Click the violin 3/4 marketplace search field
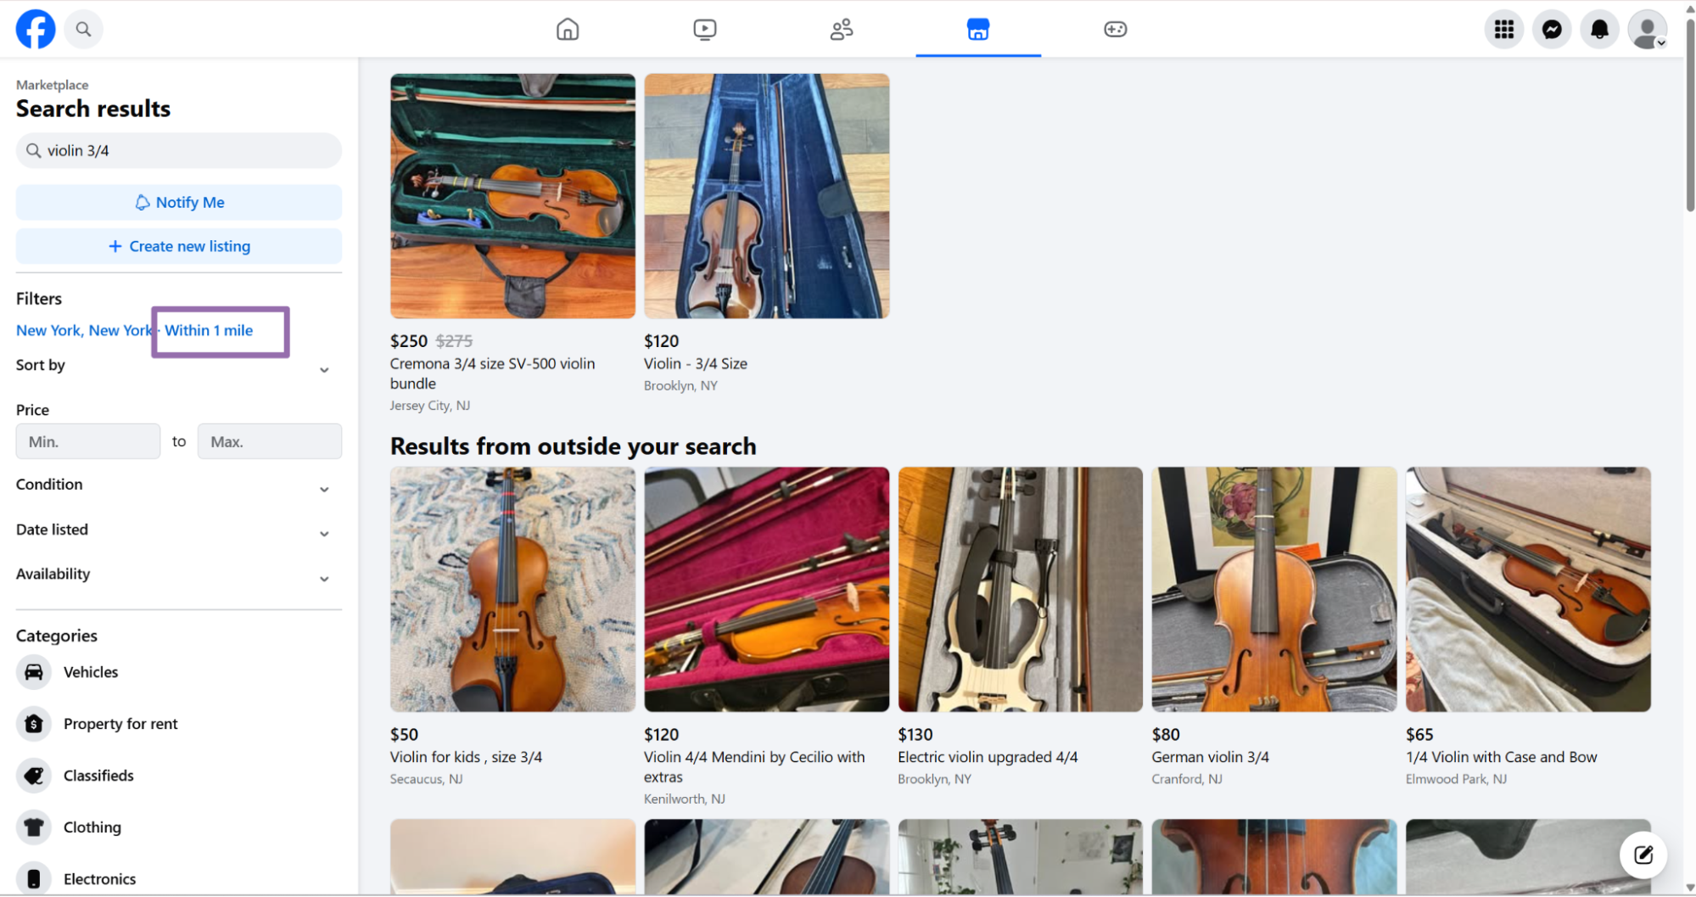This screenshot has height=897, width=1696. pyautogui.click(x=179, y=150)
